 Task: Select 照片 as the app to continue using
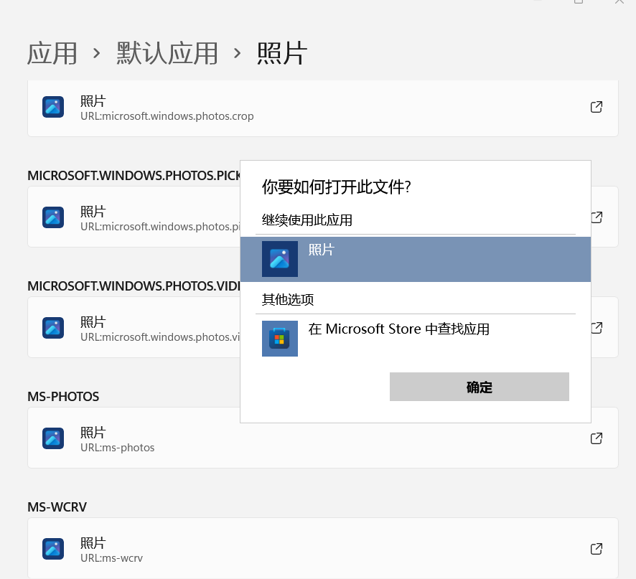click(415, 259)
